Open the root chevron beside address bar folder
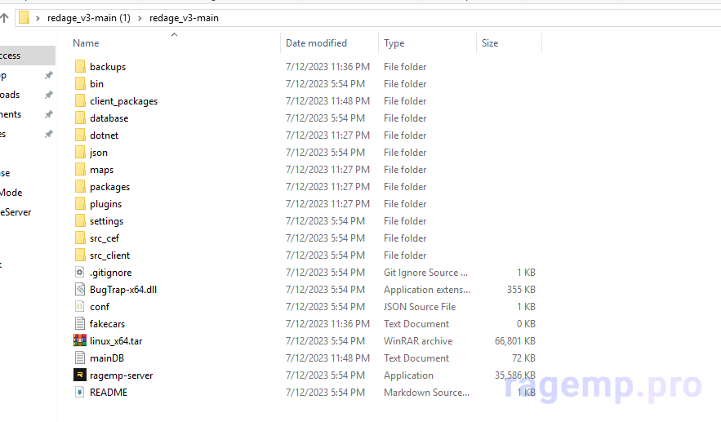This screenshot has height=422, width=721. tap(38, 18)
